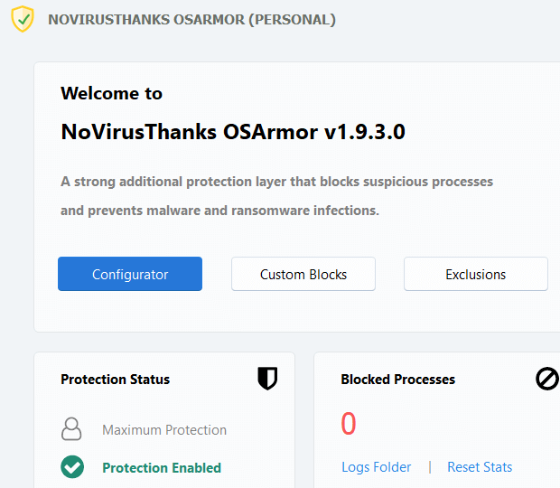Open the Custom Blocks window
The width and height of the screenshot is (560, 488).
tap(303, 274)
